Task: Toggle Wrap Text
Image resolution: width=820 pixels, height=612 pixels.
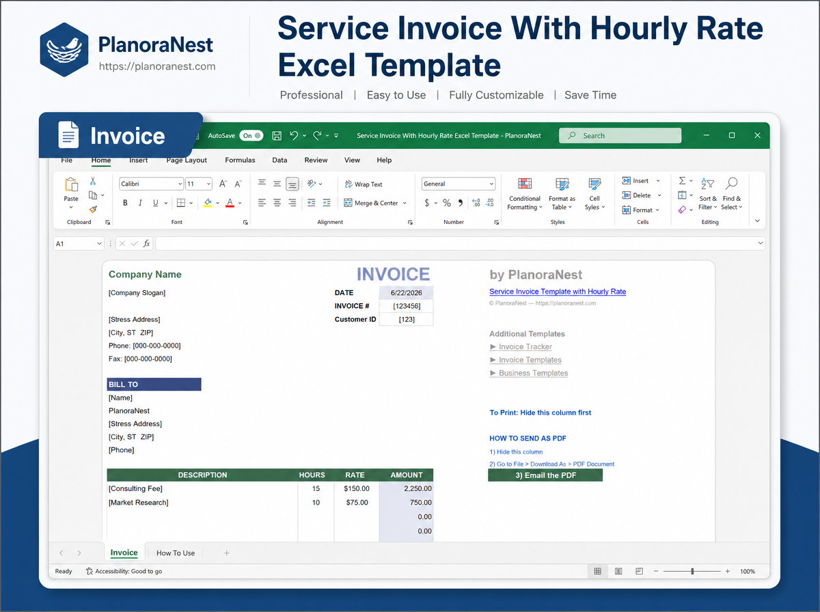Action: 364,184
